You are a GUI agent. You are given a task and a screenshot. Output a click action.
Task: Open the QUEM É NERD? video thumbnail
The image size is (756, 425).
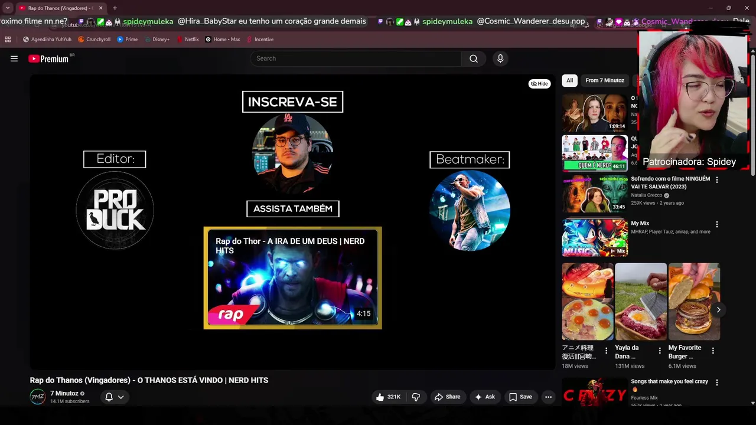tap(594, 153)
